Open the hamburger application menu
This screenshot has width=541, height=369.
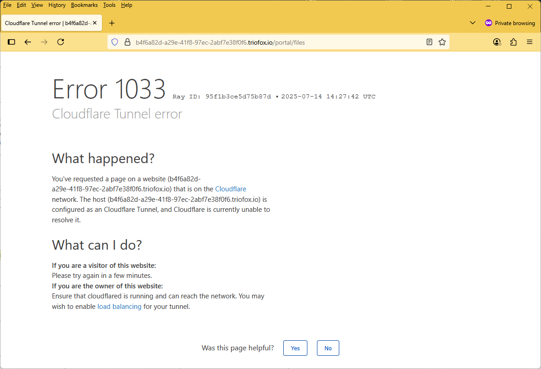pyautogui.click(x=530, y=42)
